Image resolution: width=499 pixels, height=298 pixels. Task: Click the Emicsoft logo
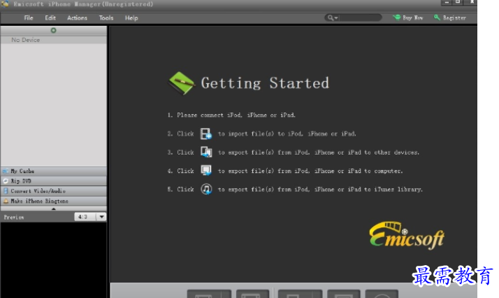pos(407,236)
